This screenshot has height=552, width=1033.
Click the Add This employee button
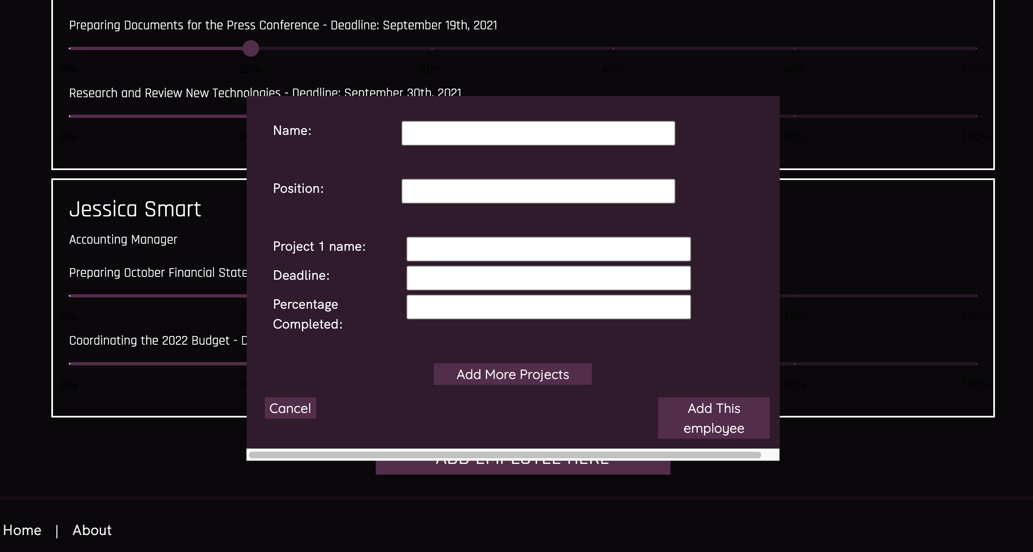pos(713,418)
